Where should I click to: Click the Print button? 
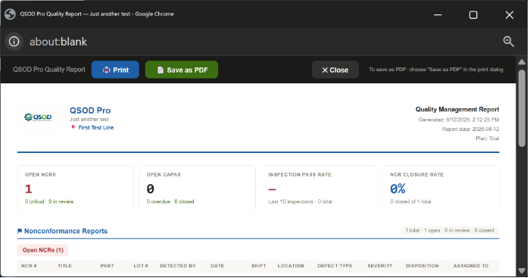coord(115,70)
